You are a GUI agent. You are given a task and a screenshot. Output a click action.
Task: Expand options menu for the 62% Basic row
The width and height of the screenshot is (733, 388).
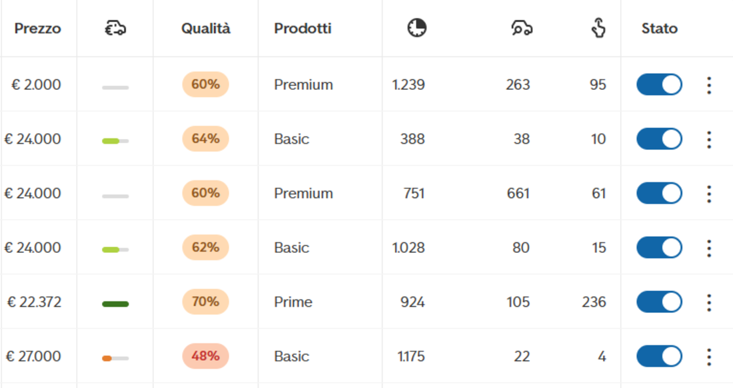pos(709,248)
